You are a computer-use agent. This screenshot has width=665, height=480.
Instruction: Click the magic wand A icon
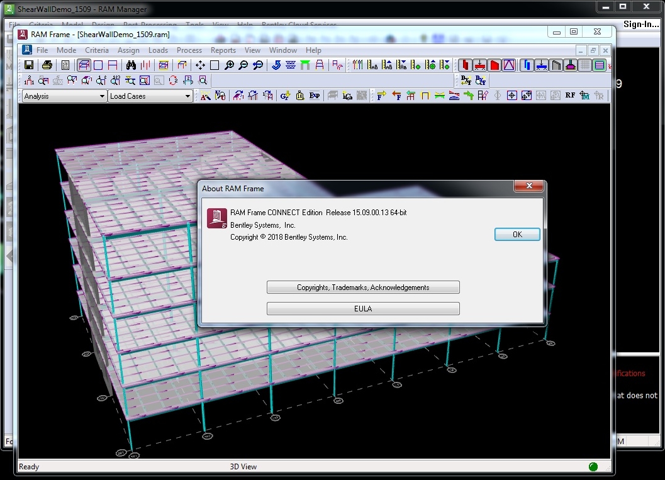[x=205, y=96]
